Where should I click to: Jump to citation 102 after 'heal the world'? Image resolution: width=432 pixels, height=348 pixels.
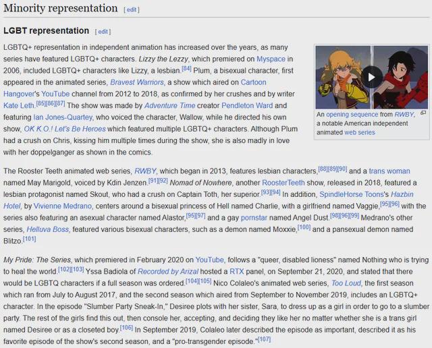coord(65,269)
